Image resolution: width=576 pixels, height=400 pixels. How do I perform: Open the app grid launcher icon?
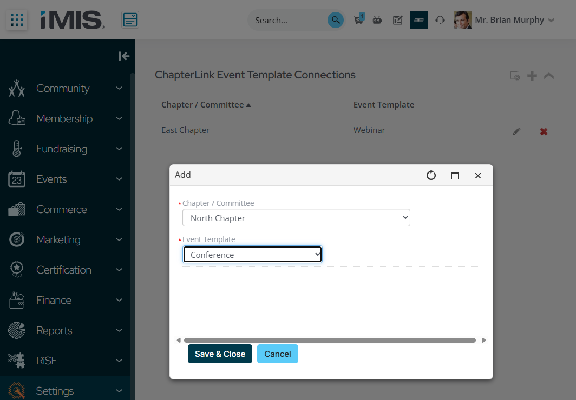tap(17, 20)
